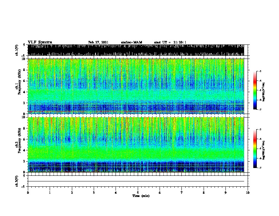The width and height of the screenshot is (279, 216).
Task: Click the "-7" label on ch.2 color bar
Action: 260,168
